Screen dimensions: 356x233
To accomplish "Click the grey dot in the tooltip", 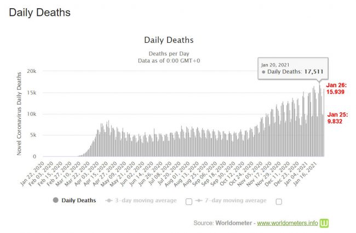I will click(263, 72).
